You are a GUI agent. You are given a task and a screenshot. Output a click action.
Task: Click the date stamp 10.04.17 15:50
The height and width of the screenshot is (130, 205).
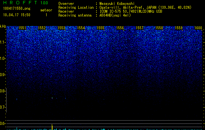pyautogui.click(x=17, y=15)
